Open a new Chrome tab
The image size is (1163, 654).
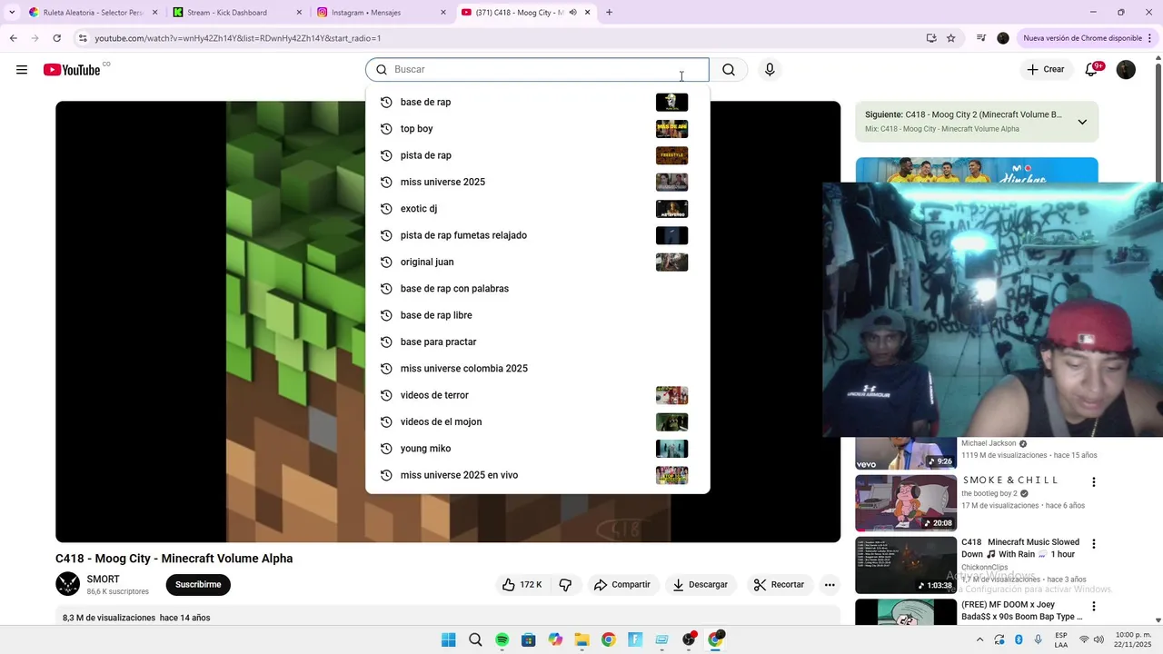(x=609, y=13)
